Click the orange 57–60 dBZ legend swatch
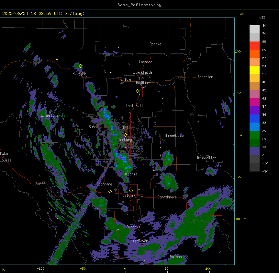This screenshot has width=279, height=273. (254, 53)
